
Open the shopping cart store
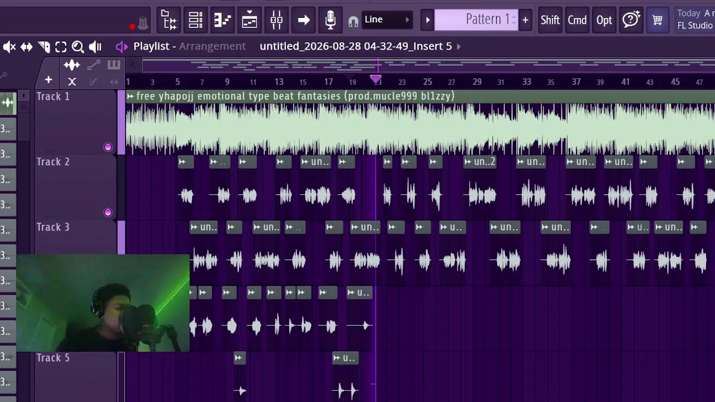[657, 20]
